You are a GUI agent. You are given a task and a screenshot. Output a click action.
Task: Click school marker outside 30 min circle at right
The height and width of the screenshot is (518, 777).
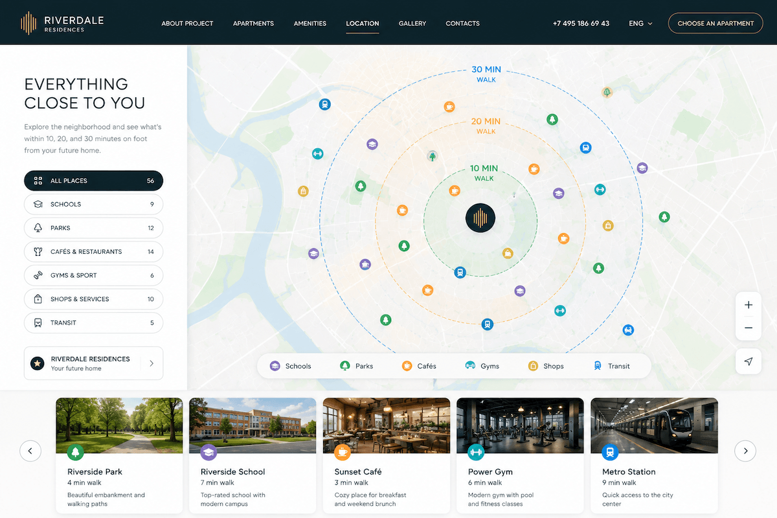[642, 168]
